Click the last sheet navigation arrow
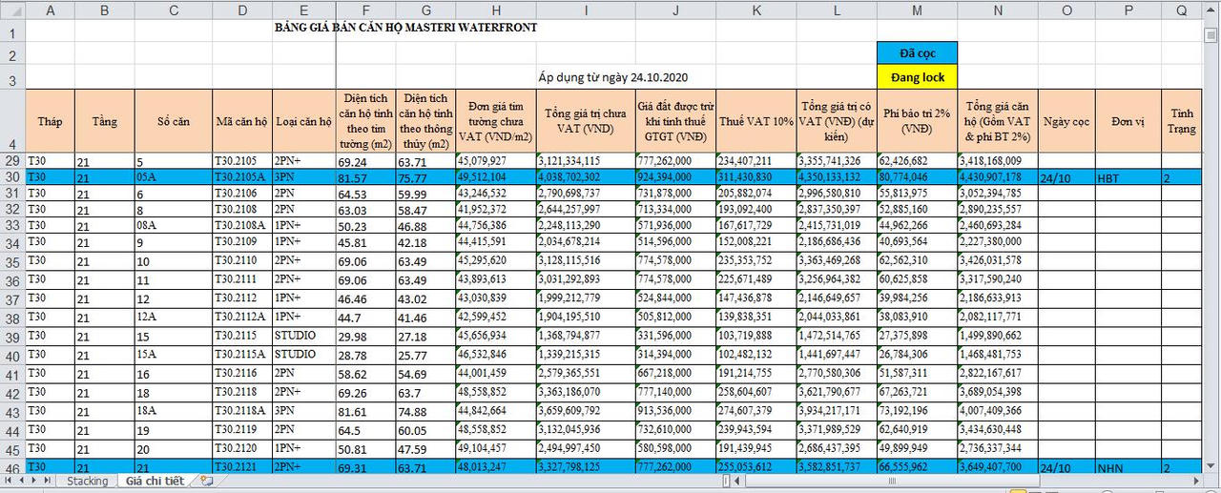This screenshot has height=493, width=1221. [x=50, y=482]
